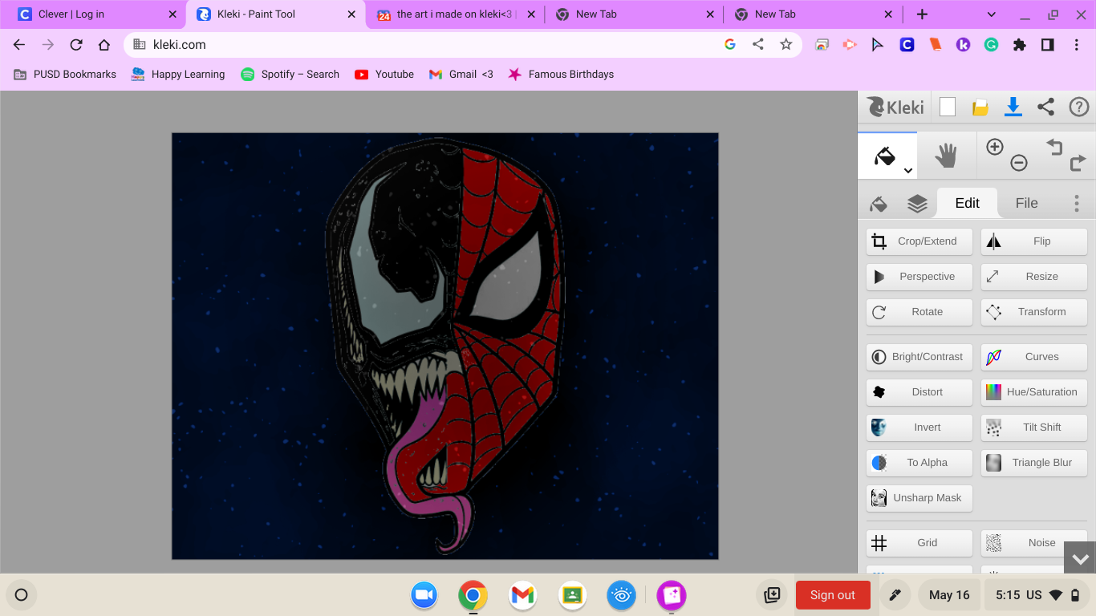The image size is (1096, 616).
Task: Open the three-dot more options menu
Action: coord(1077,203)
